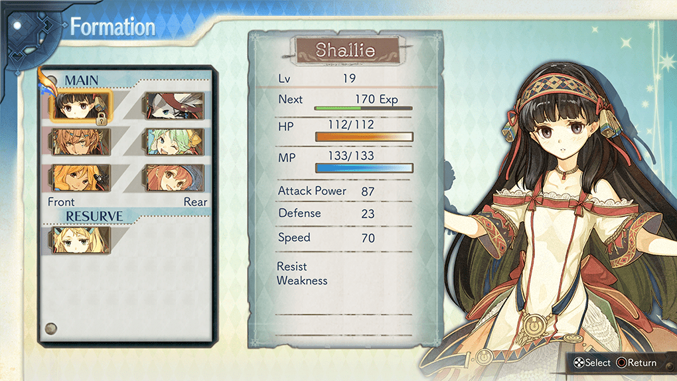Open the MAIN party section header

point(82,80)
